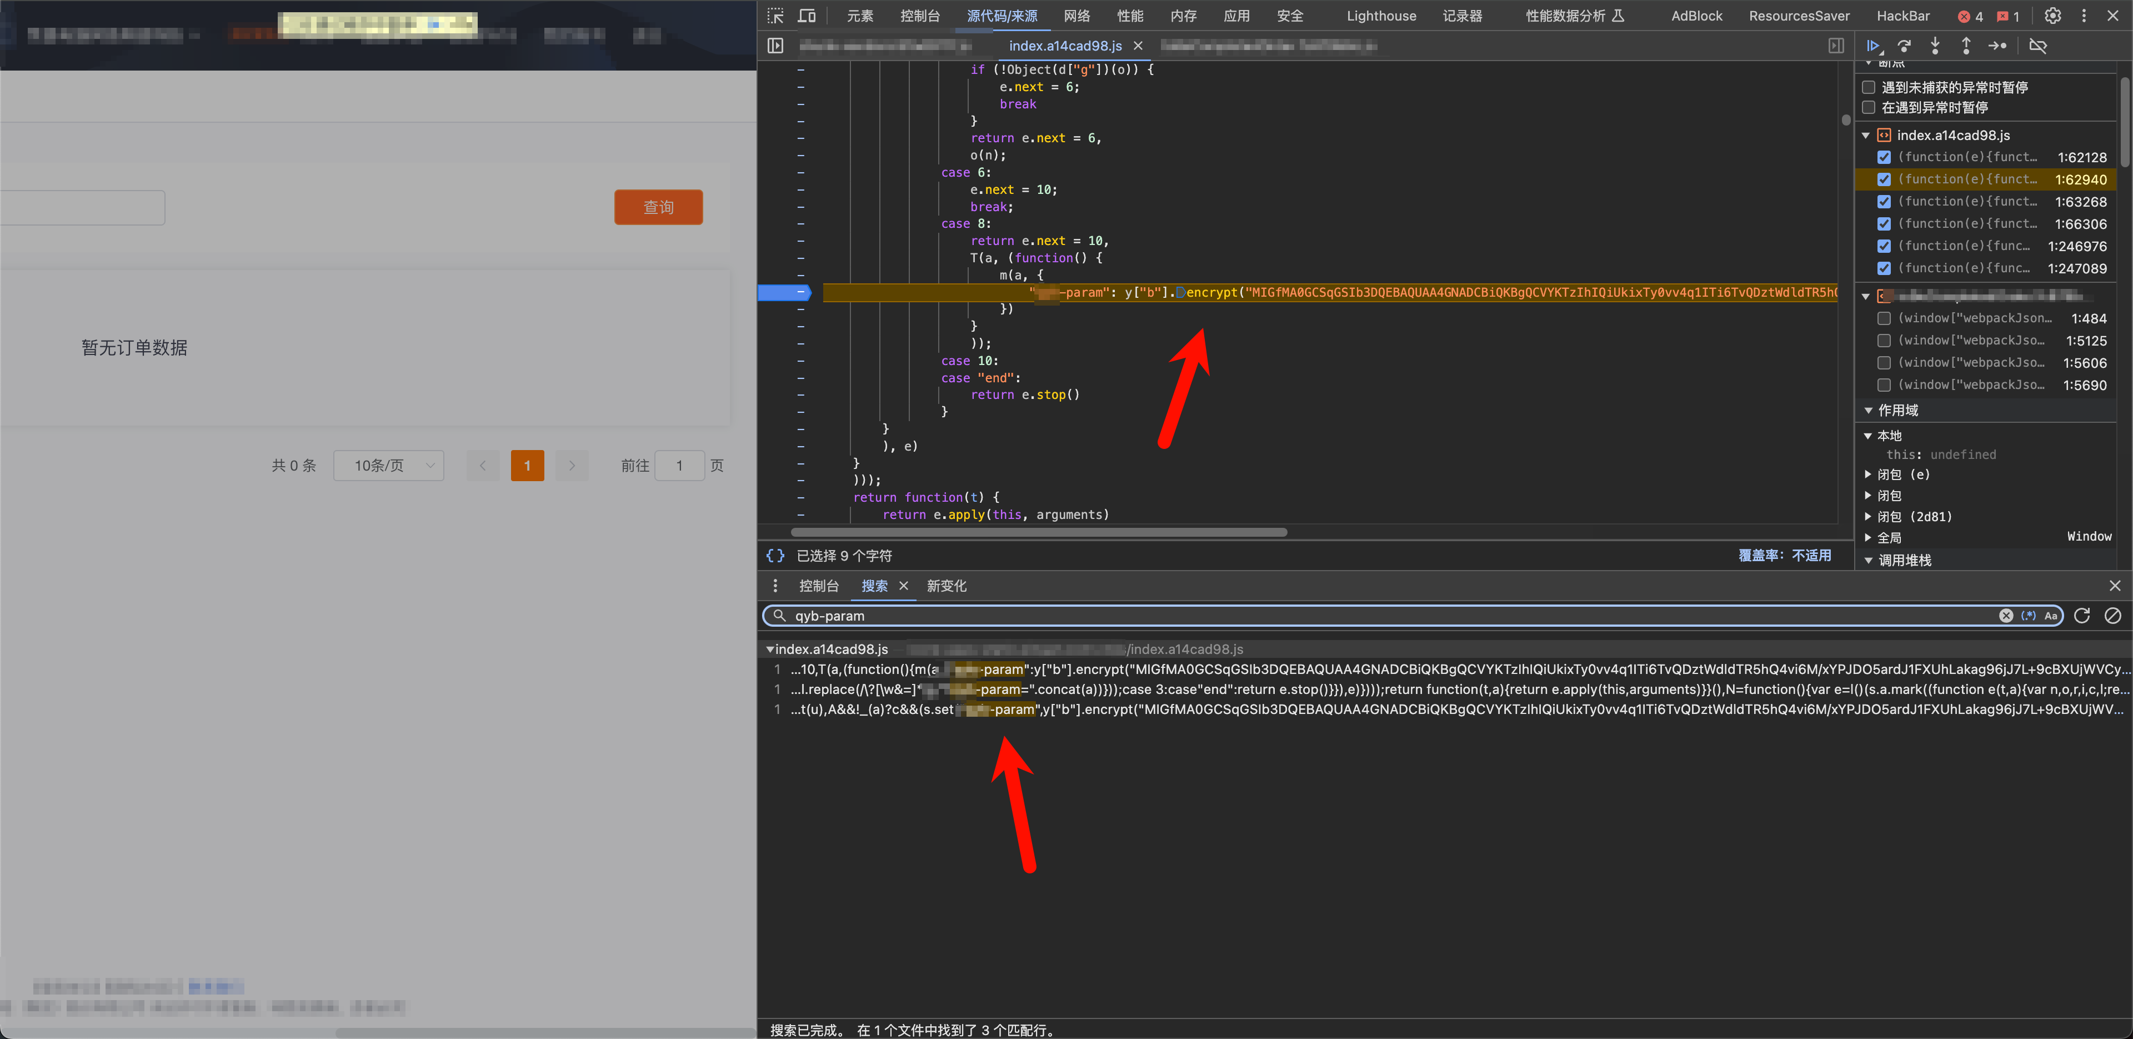Expand 闭包 (e) closure scope
The image size is (2133, 1039).
tap(1868, 474)
